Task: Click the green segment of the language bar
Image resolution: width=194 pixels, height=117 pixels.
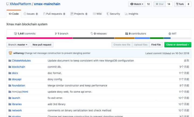Action: 157,38
